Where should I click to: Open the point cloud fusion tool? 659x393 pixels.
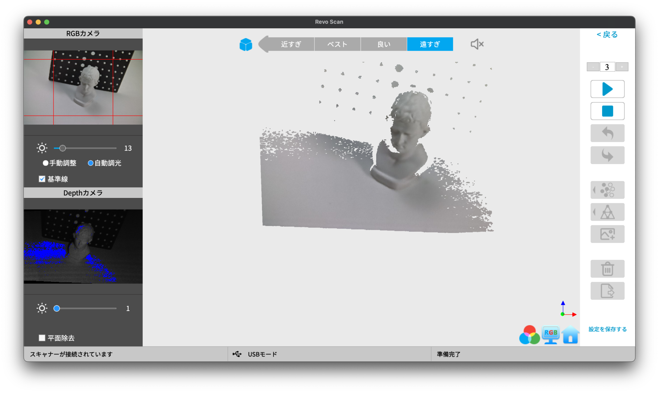607,190
